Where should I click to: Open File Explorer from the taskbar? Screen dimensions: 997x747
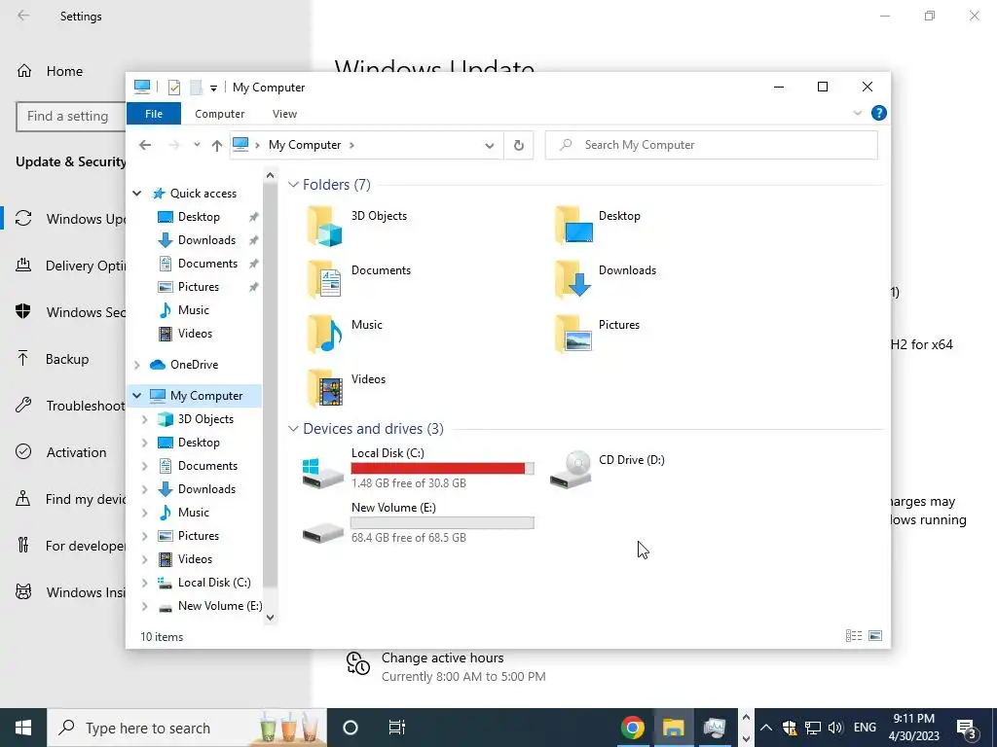[674, 728]
